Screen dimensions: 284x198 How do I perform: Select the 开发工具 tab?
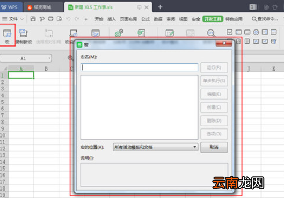coord(213,19)
